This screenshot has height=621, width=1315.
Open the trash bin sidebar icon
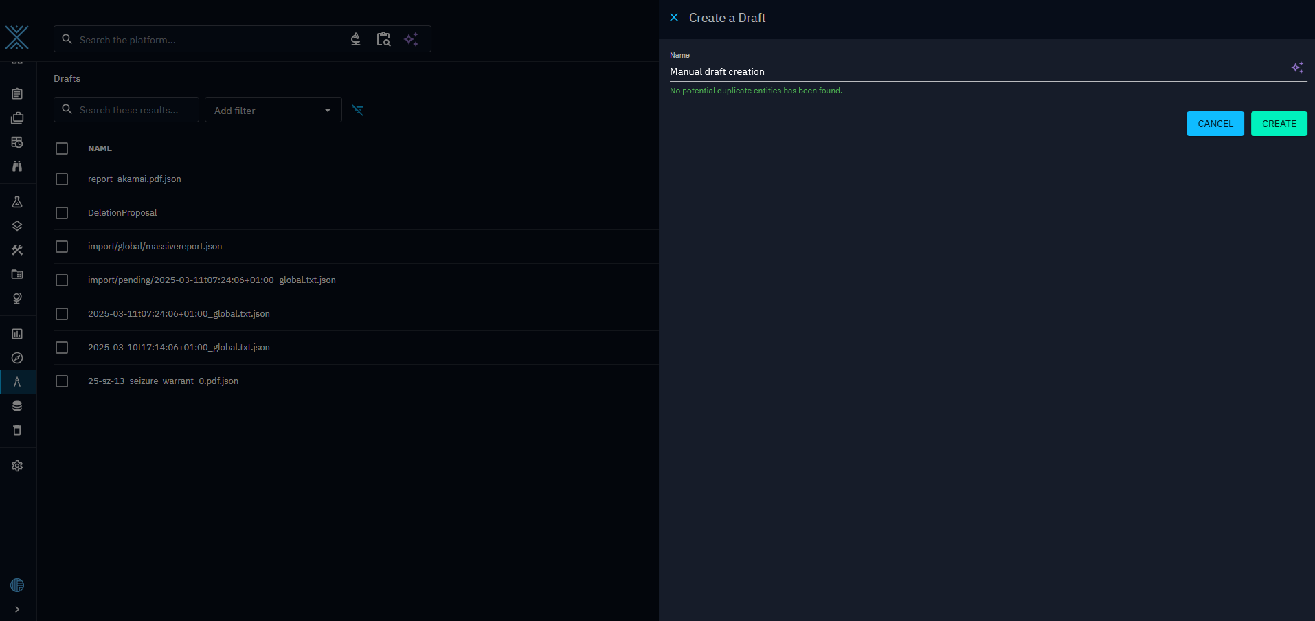(x=17, y=430)
